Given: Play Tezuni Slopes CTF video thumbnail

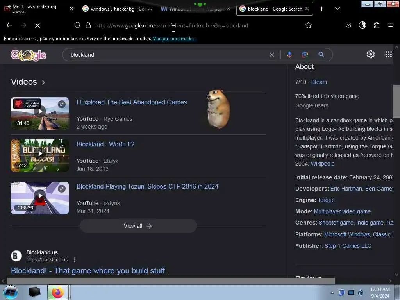Looking at the screenshot, I should tap(40, 198).
